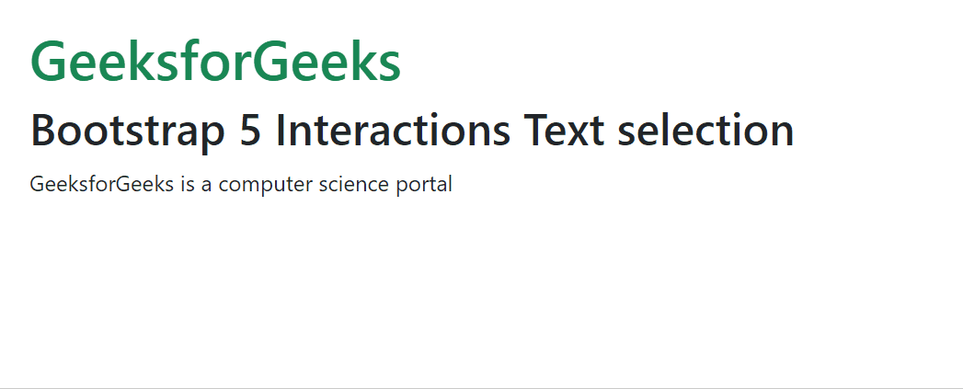Click the final letter n of selection
Viewport: 963px width, 389px height.
coord(783,135)
